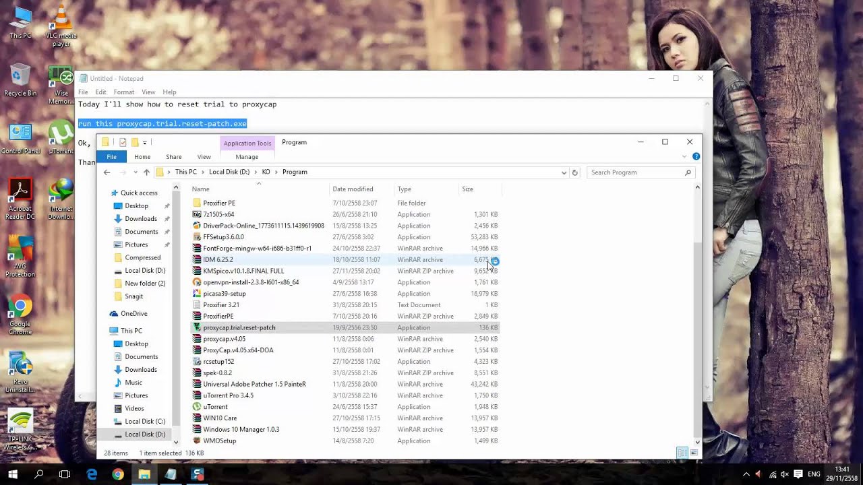The height and width of the screenshot is (485, 863).
Task: Open the View ribbon tab in Explorer
Action: 204,157
